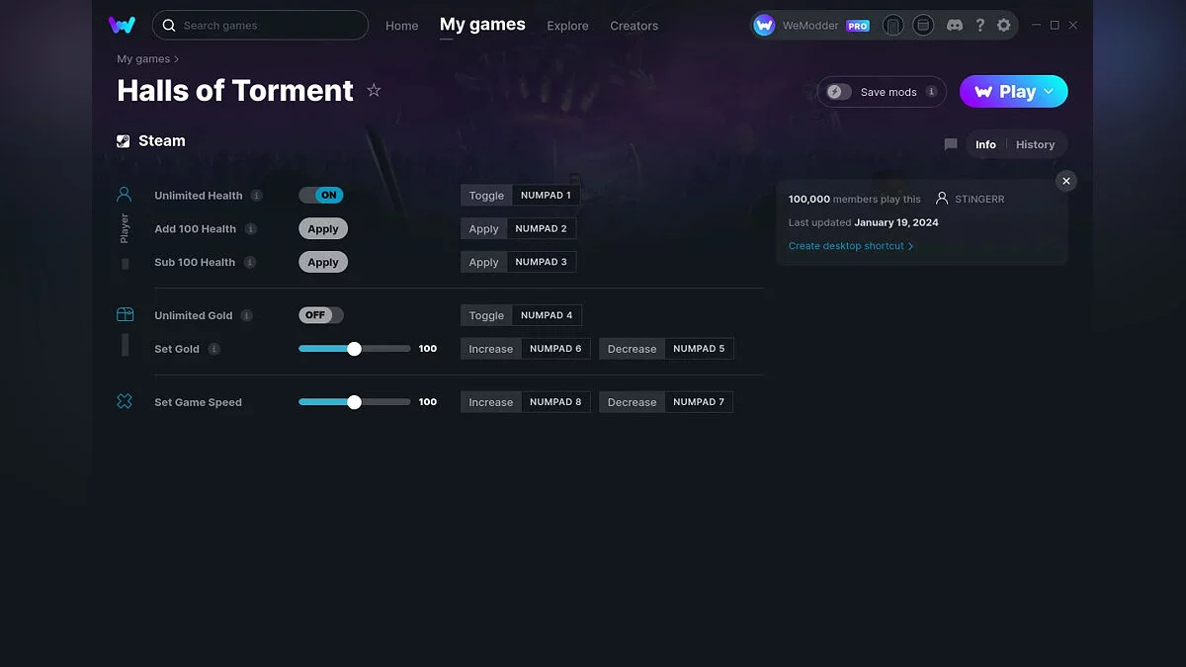Screen dimensions: 1186x667
Task: Open the help question mark icon
Action: coord(979,26)
